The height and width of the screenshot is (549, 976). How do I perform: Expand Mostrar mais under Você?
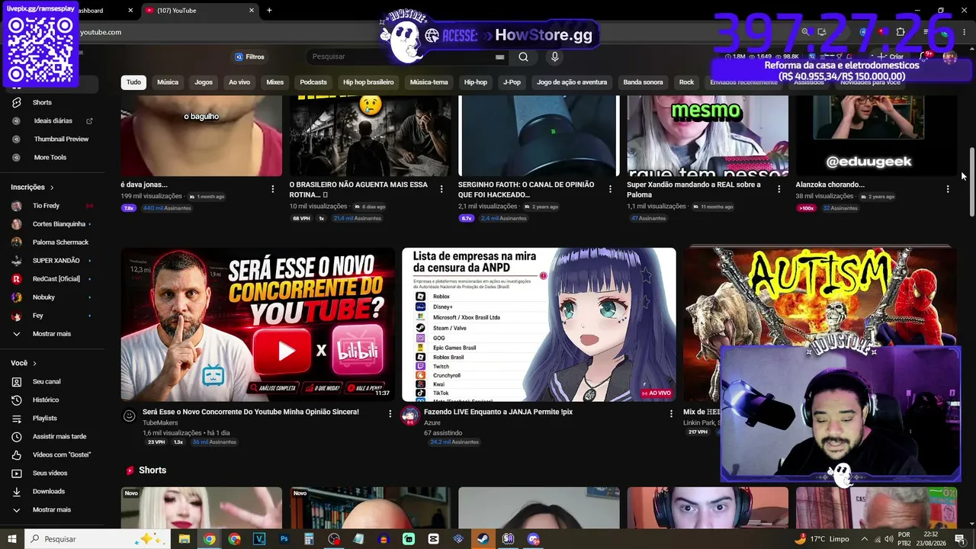52,509
